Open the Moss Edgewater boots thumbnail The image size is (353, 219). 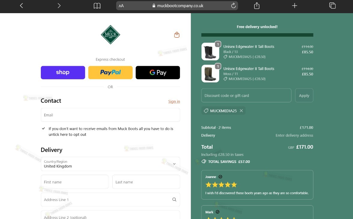pos(210,74)
